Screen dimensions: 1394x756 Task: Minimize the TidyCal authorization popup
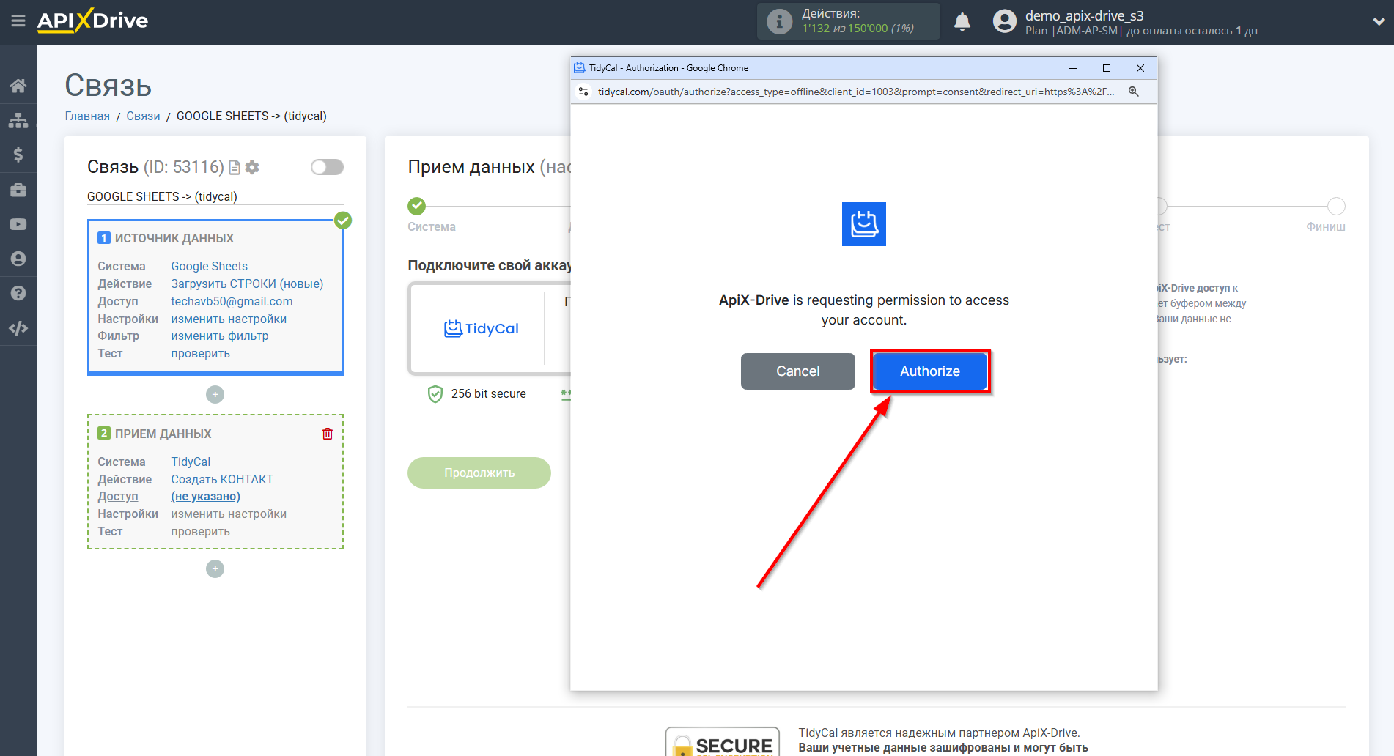point(1073,68)
